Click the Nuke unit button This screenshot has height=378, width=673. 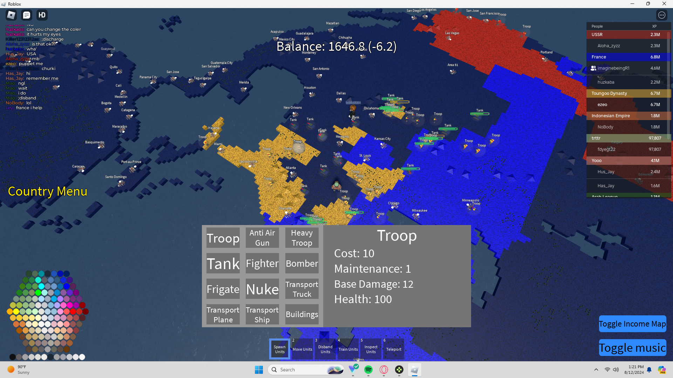262,289
